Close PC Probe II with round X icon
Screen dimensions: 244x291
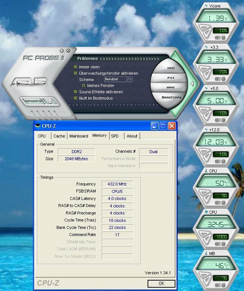pyautogui.click(x=69, y=51)
